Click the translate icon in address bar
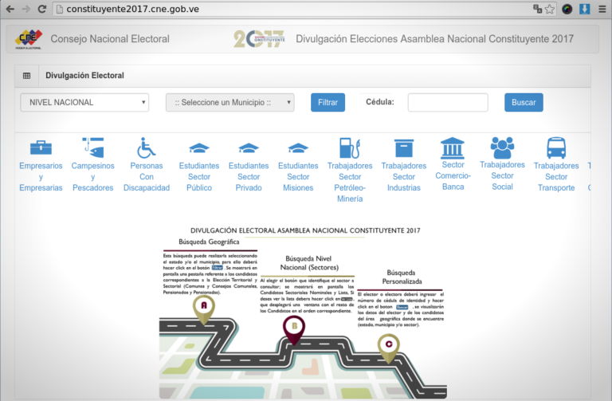Screen dimensions: 612x401 [x=537, y=9]
